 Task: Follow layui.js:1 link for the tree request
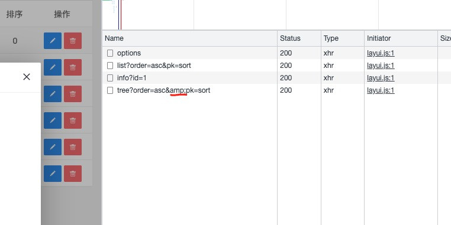[381, 90]
